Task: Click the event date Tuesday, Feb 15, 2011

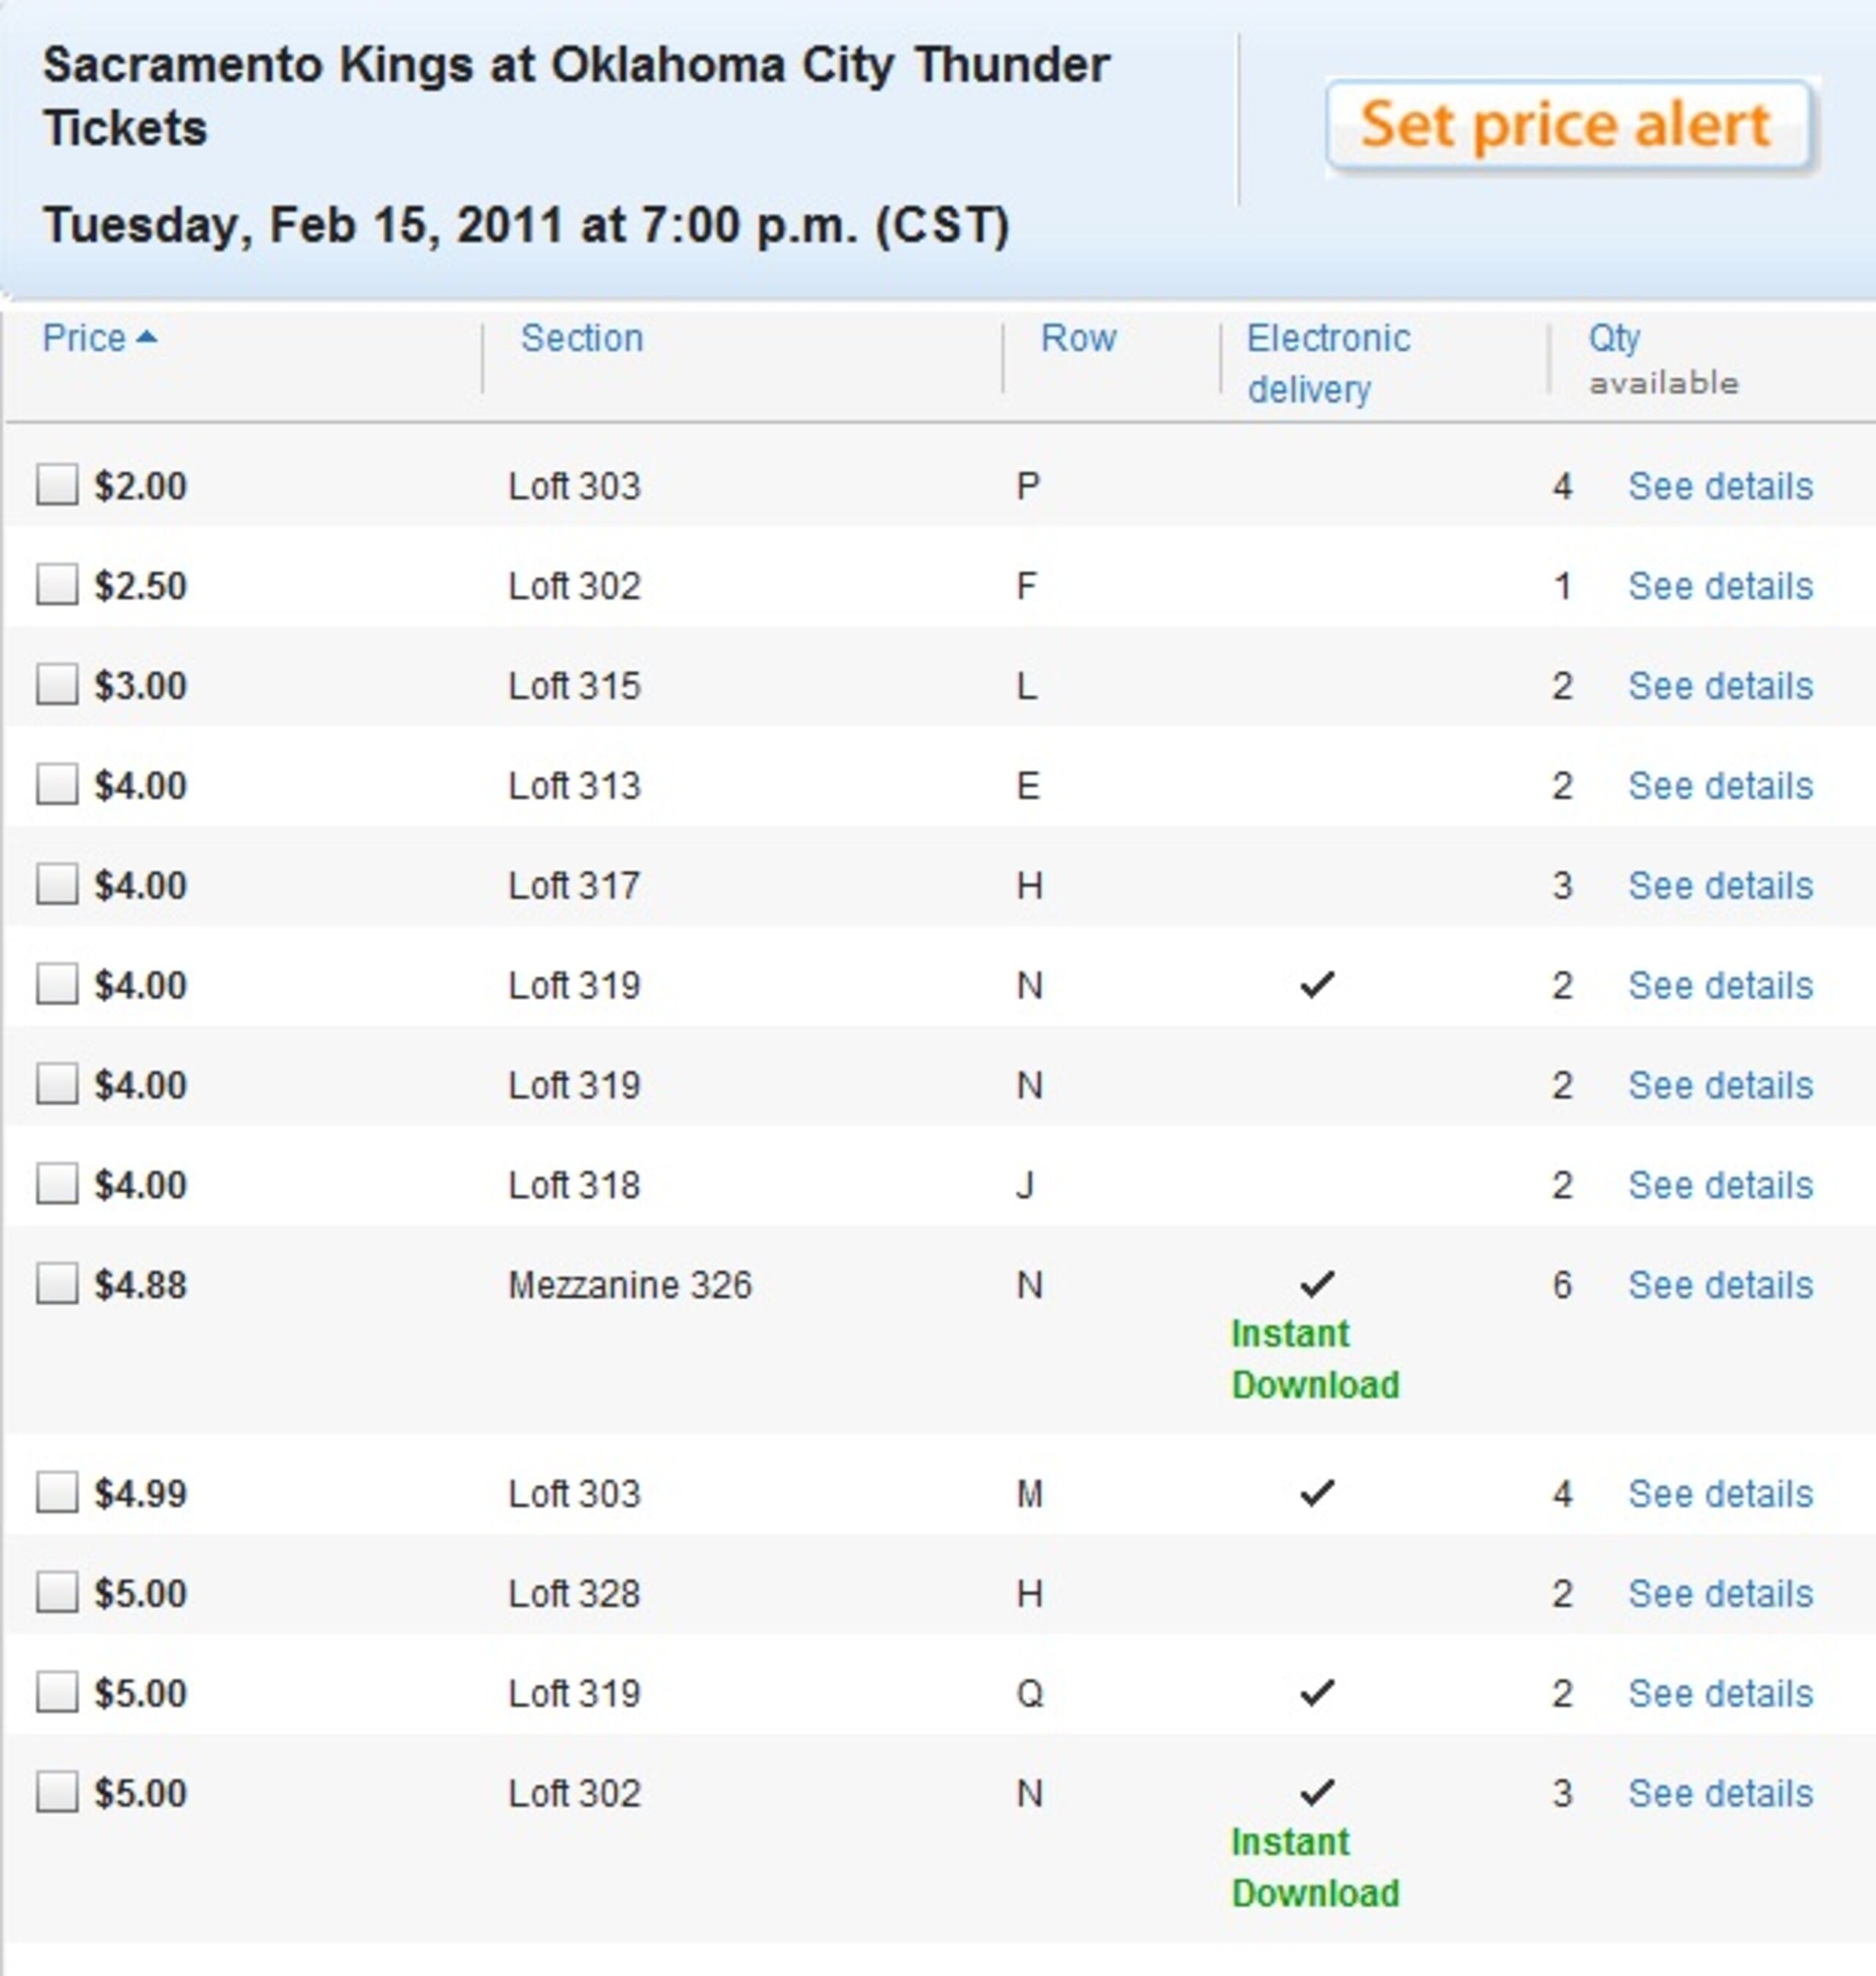Action: [x=526, y=226]
